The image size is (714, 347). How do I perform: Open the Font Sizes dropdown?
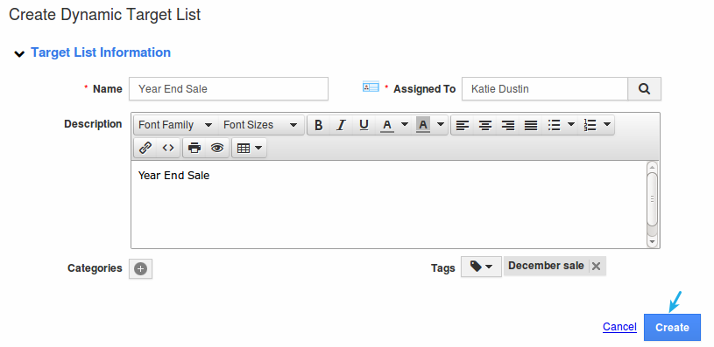tap(260, 125)
